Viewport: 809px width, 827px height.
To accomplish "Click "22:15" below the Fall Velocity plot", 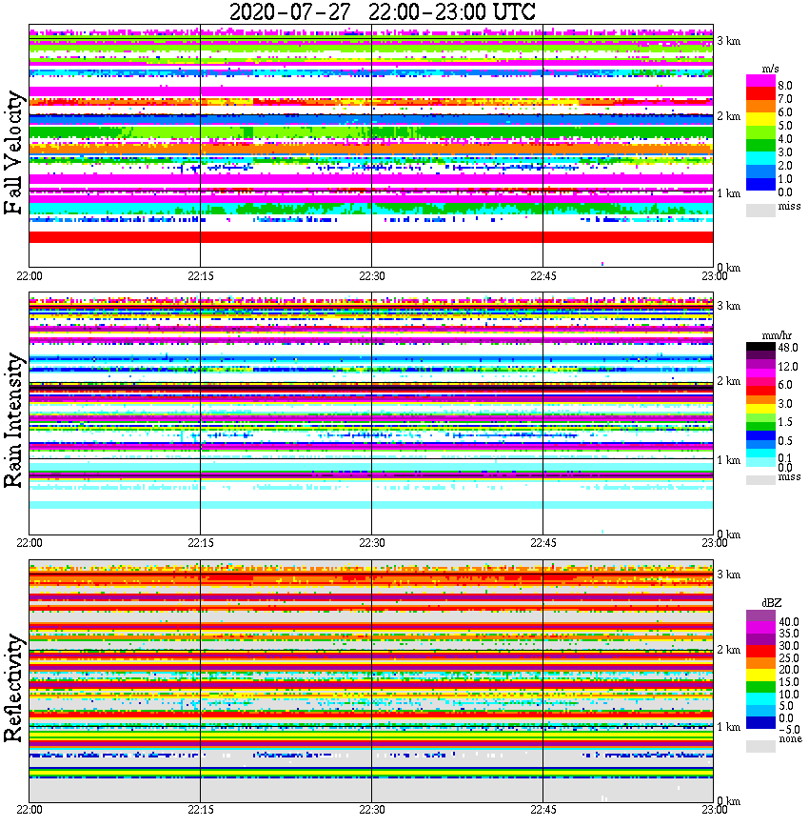I will click(201, 276).
